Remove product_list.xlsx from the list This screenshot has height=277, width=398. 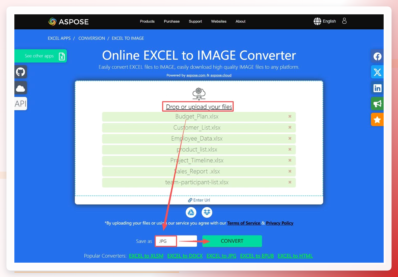pos(290,150)
